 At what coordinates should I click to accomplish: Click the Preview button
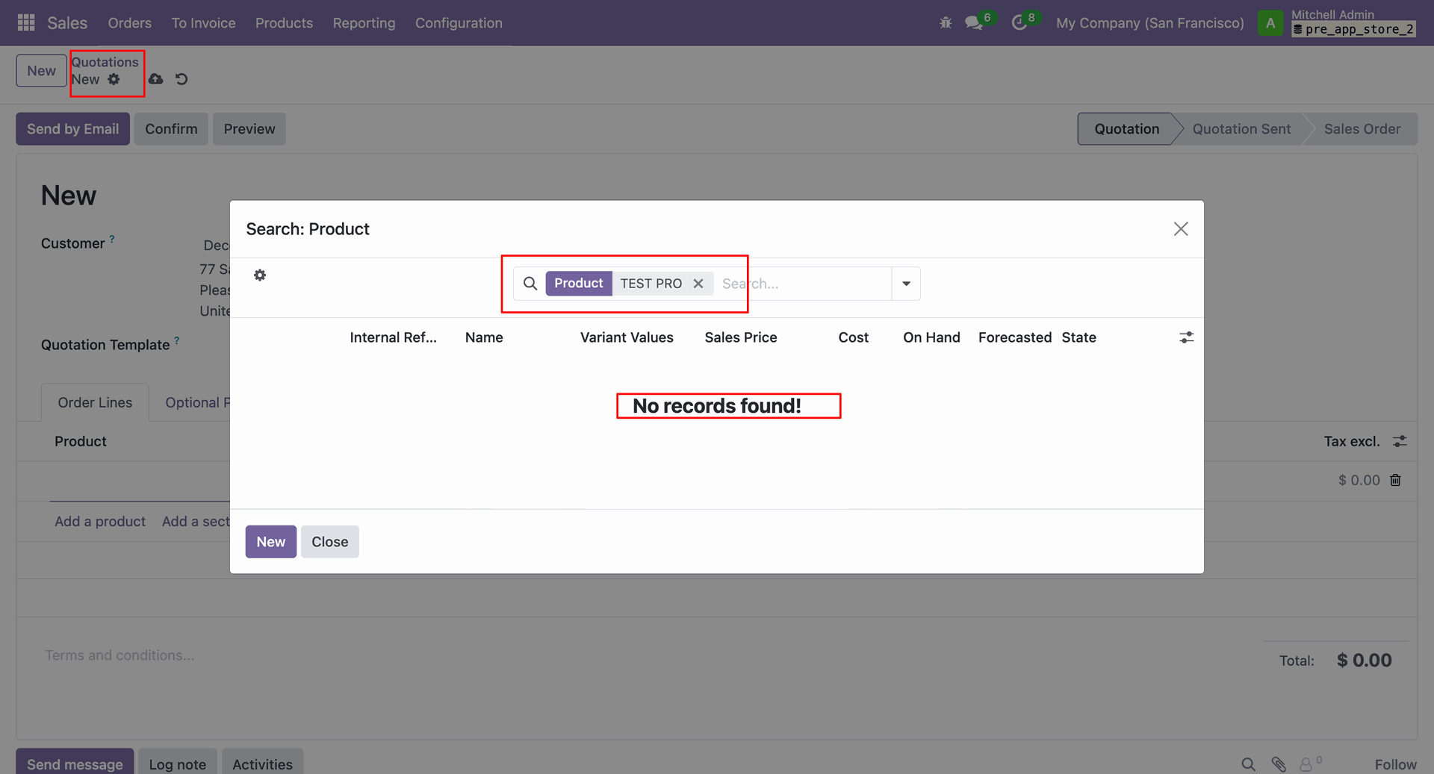[x=249, y=129]
